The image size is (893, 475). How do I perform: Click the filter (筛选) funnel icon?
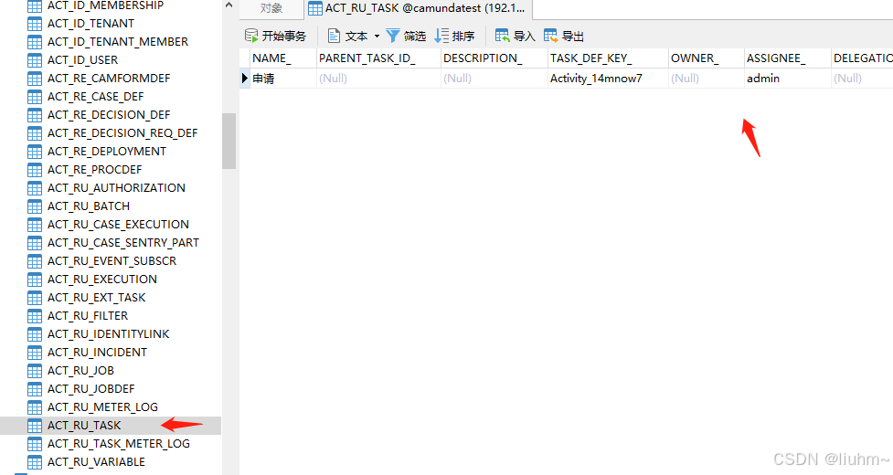click(x=393, y=36)
